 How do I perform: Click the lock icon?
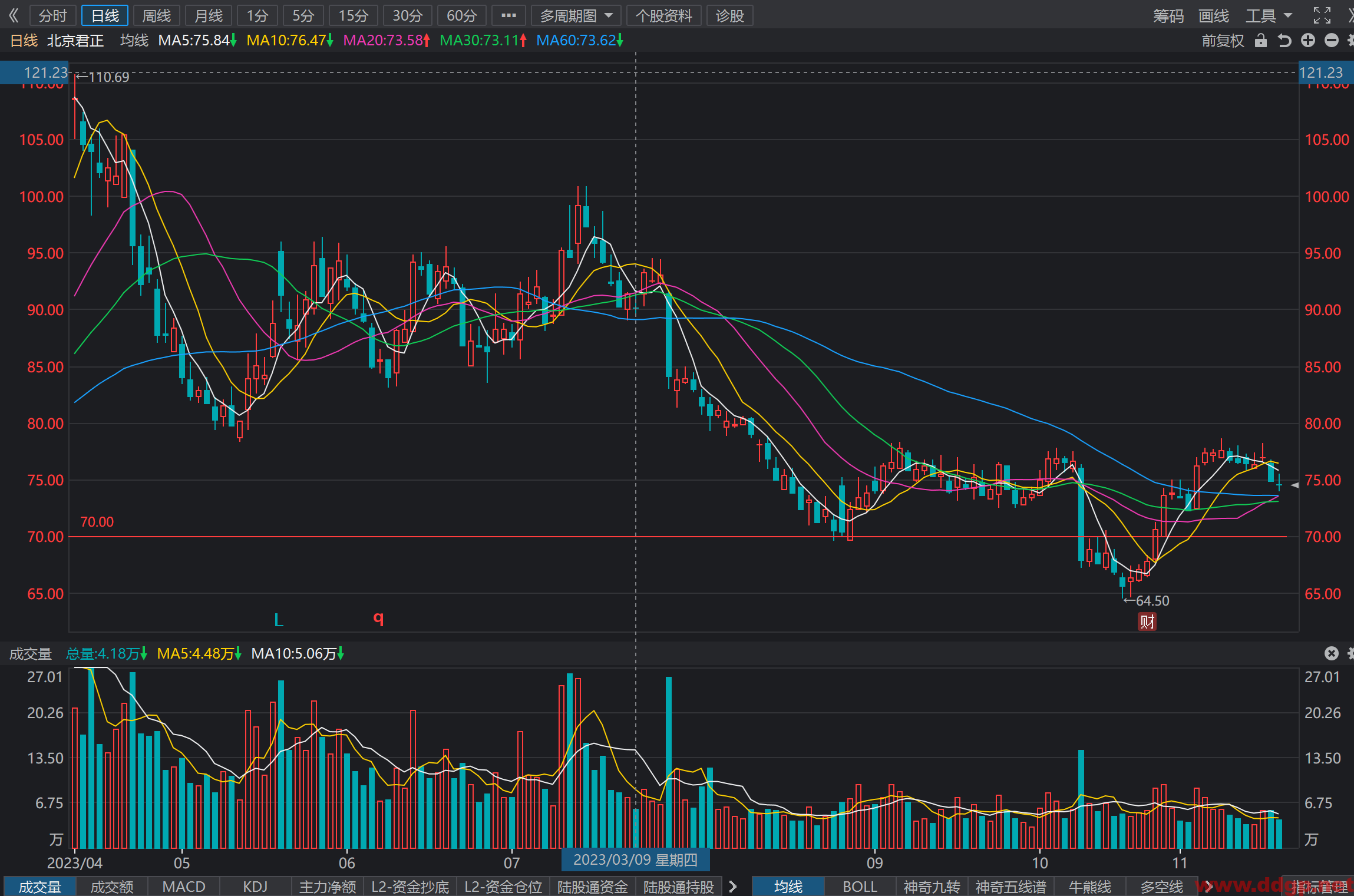click(1260, 40)
